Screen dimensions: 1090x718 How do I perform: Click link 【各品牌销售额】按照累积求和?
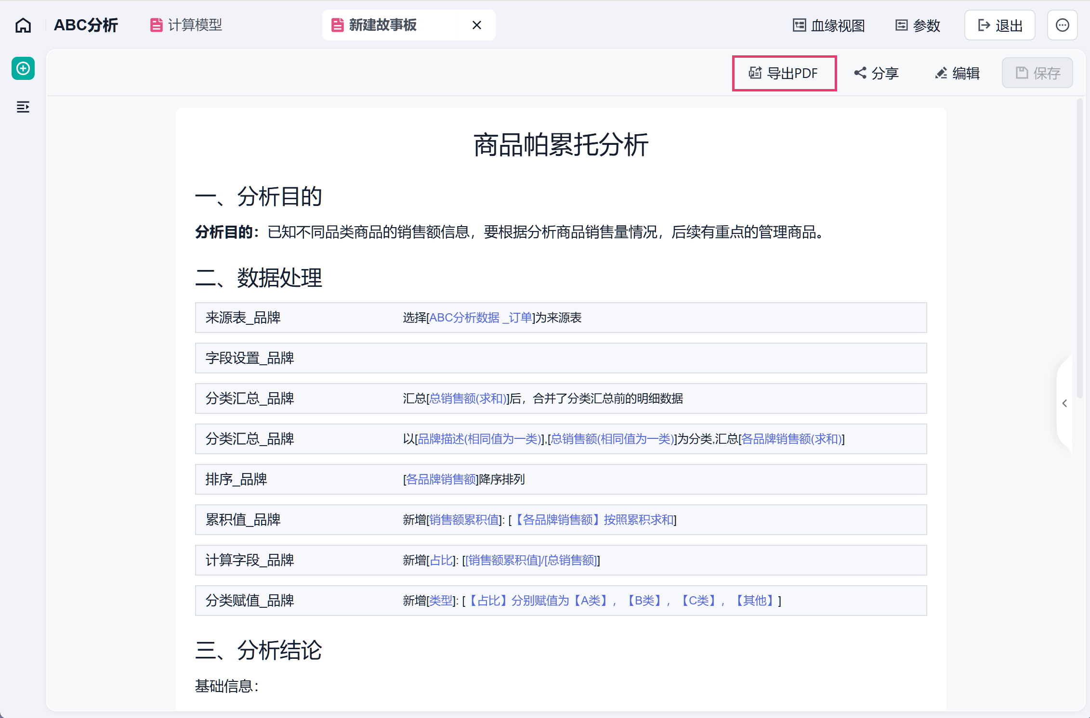click(x=592, y=520)
